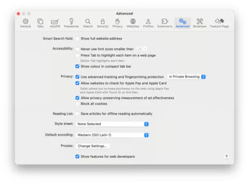Open the AutoFill settings pane
This screenshot has height=184, width=249.
tap(55, 23)
